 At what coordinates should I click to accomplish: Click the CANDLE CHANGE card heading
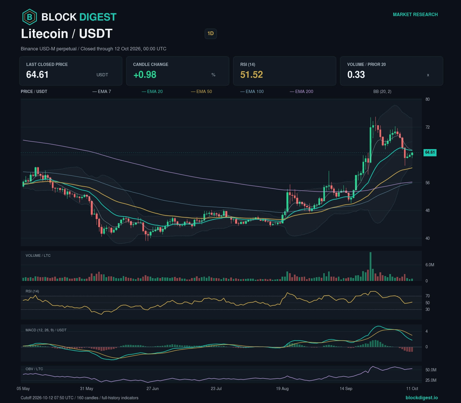pos(151,64)
